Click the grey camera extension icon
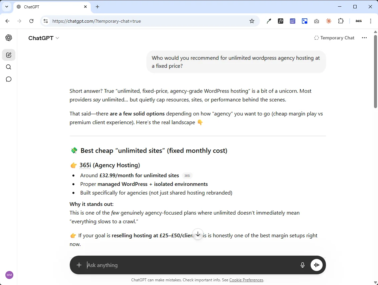378x285 pixels. [317, 21]
